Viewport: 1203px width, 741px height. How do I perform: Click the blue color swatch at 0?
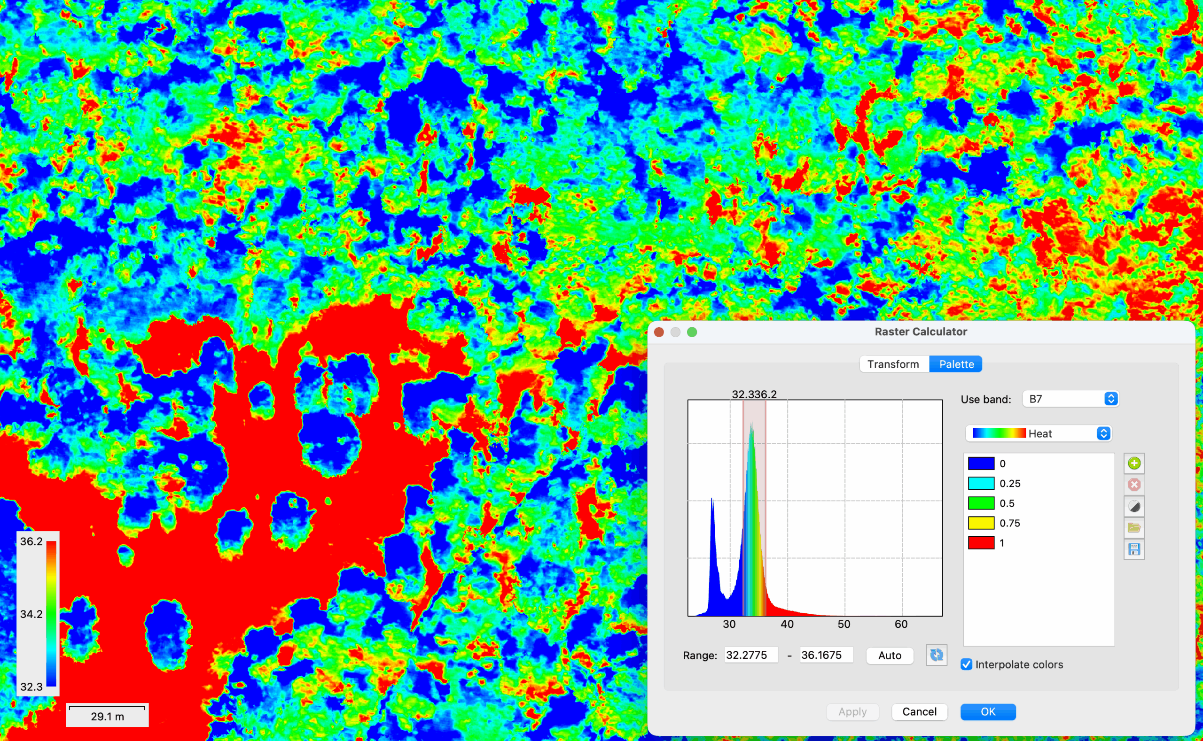pos(981,463)
